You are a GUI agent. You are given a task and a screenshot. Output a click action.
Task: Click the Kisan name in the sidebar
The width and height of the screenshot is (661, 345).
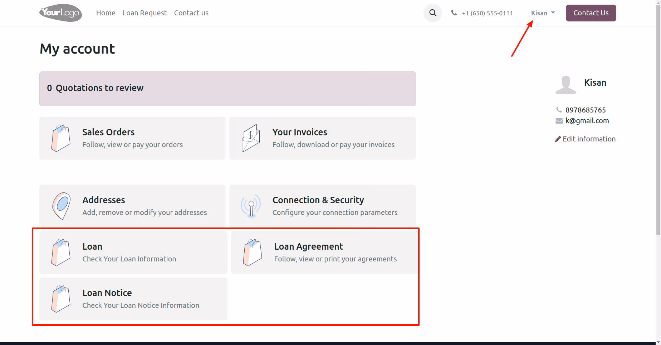(595, 82)
